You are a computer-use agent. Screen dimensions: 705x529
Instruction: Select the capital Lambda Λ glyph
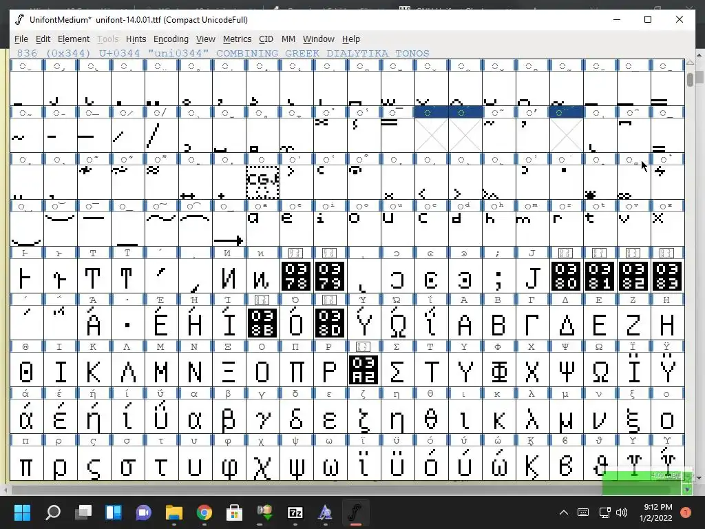(127, 369)
